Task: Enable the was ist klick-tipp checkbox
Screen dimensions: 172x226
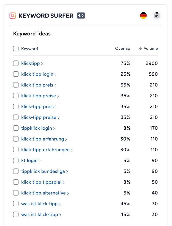Action: [16, 214]
